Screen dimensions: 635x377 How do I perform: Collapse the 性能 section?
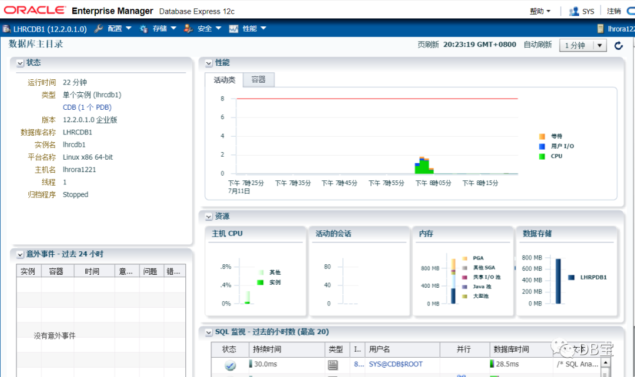pos(209,63)
